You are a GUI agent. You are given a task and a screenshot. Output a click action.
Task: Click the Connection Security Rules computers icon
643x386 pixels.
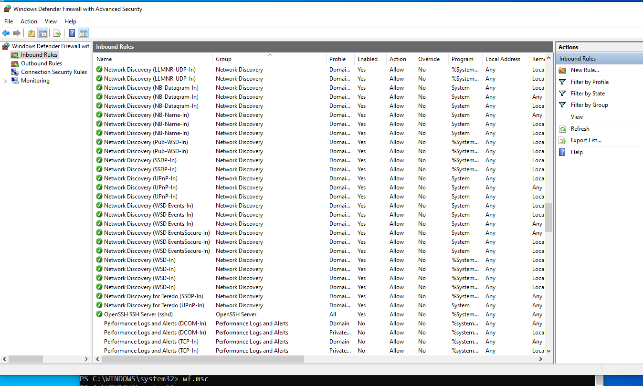point(15,72)
